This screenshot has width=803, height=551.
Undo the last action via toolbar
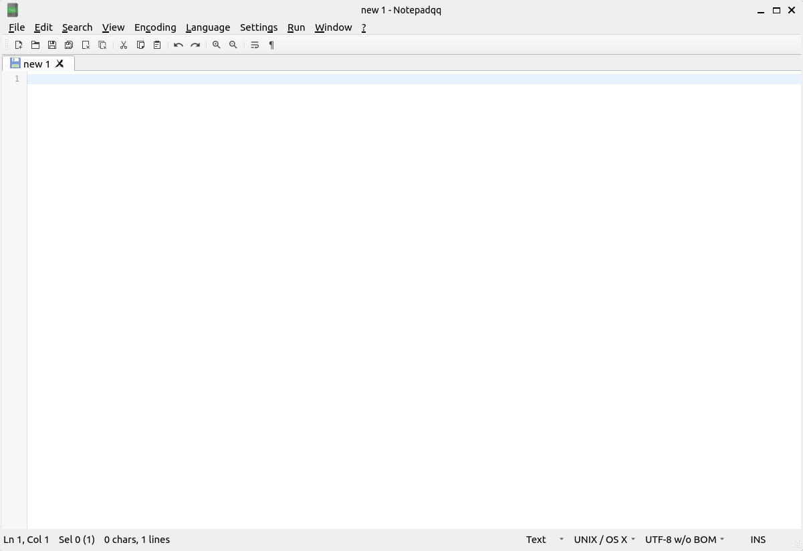[179, 45]
